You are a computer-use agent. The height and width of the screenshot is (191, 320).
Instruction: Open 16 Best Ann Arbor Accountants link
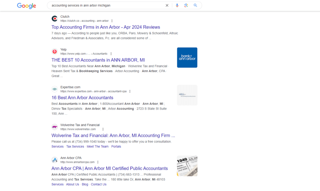pos(82,98)
